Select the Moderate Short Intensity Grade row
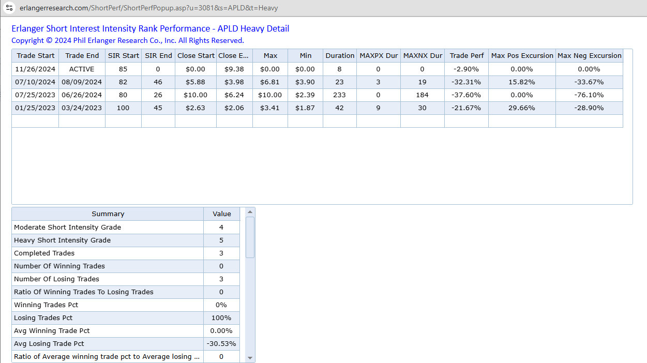This screenshot has height=363, width=647. pos(126,228)
